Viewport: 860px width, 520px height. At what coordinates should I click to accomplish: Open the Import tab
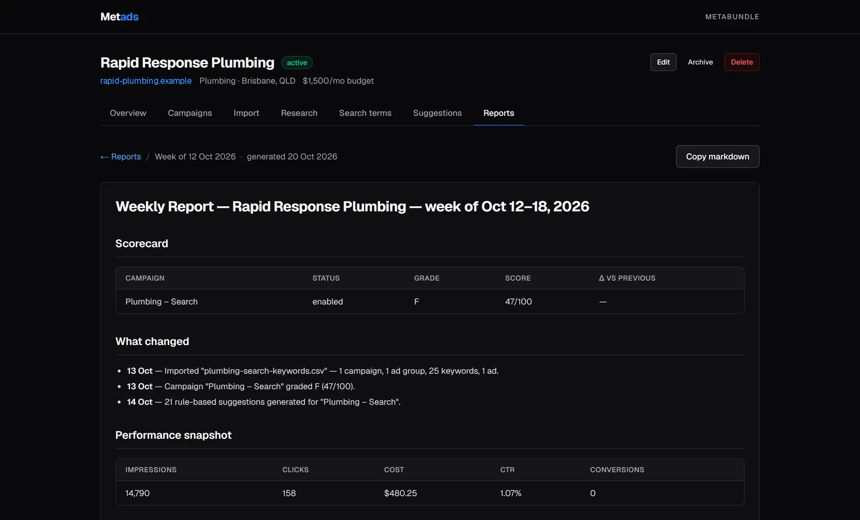coord(246,113)
